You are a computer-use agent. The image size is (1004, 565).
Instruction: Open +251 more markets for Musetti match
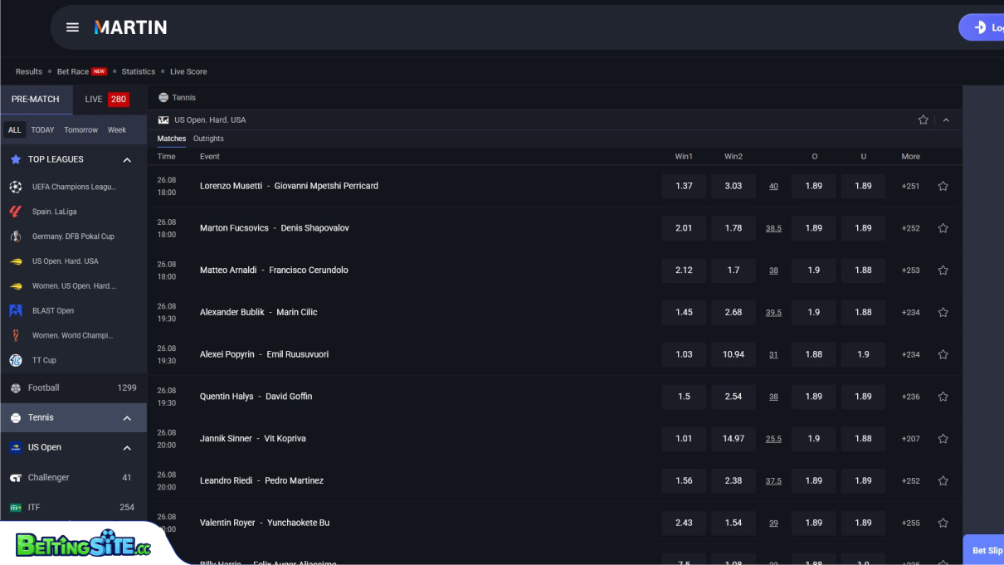[910, 187]
